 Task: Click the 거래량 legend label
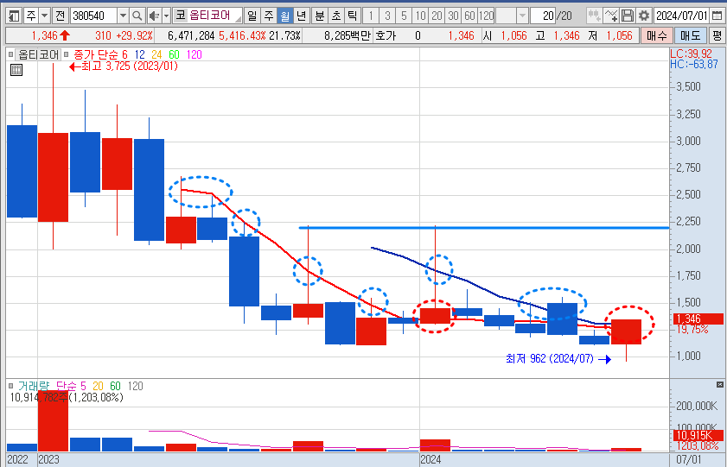[34, 386]
